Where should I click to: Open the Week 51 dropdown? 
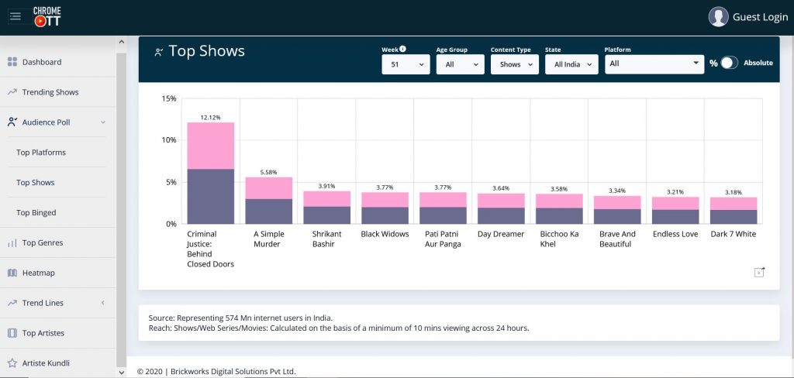[x=406, y=64]
